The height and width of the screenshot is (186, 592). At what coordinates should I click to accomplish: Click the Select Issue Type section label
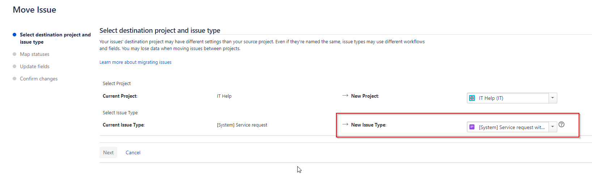coord(120,112)
